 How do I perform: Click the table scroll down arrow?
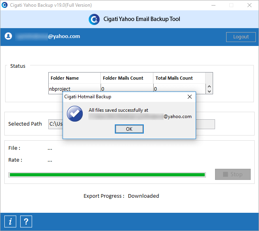pos(209,92)
